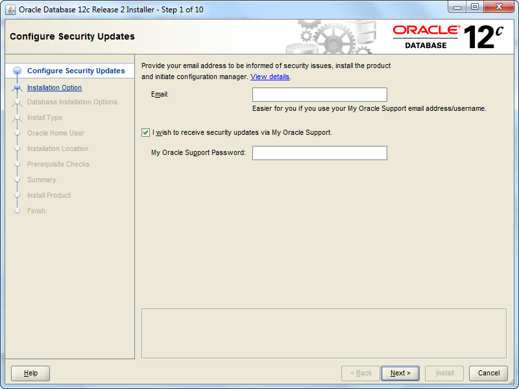Click the Configure Security Updates step bullet
Screen dimensions: 519x389
click(x=18, y=71)
